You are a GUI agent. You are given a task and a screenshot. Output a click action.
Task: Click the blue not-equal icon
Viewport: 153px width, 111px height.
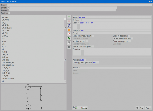[x=69, y=25]
